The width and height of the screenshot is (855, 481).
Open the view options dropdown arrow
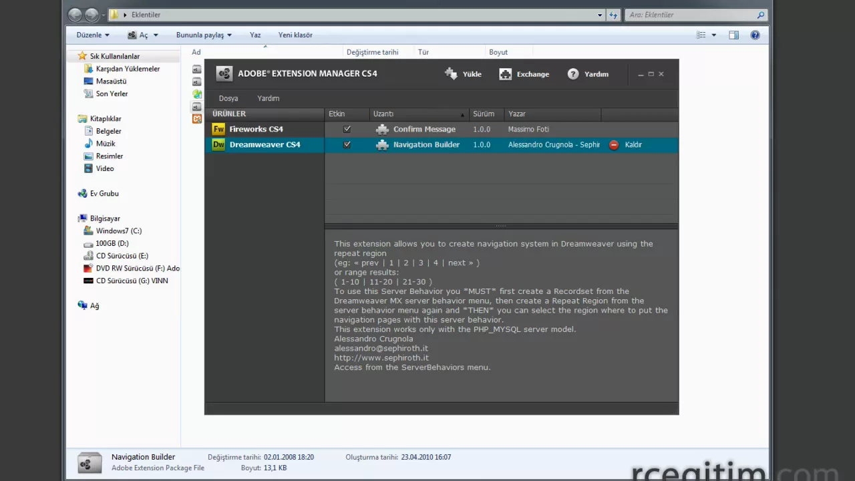pyautogui.click(x=714, y=35)
